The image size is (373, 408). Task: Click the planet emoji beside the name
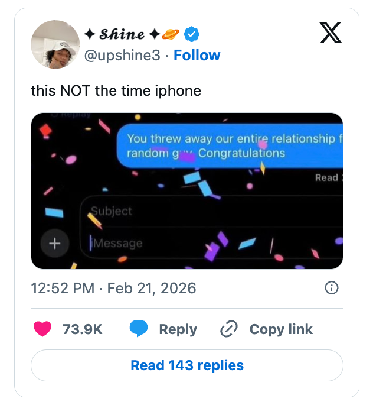pyautogui.click(x=170, y=35)
